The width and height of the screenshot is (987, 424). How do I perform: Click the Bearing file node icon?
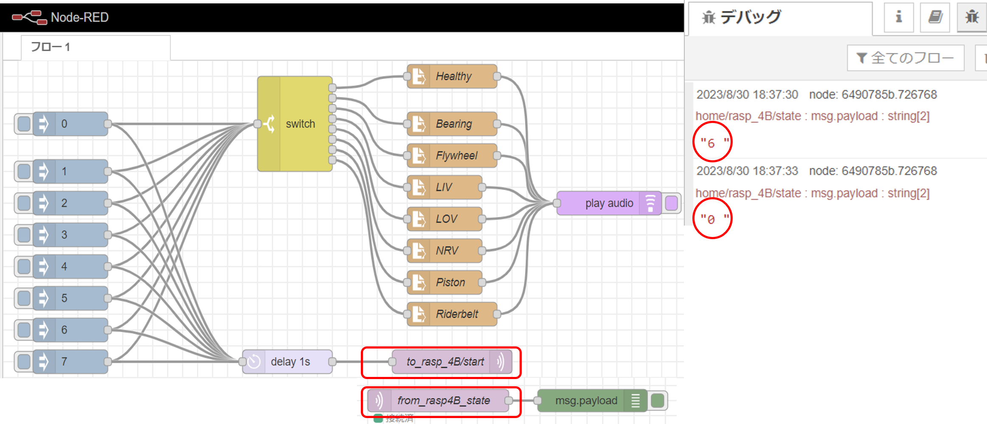click(x=419, y=124)
